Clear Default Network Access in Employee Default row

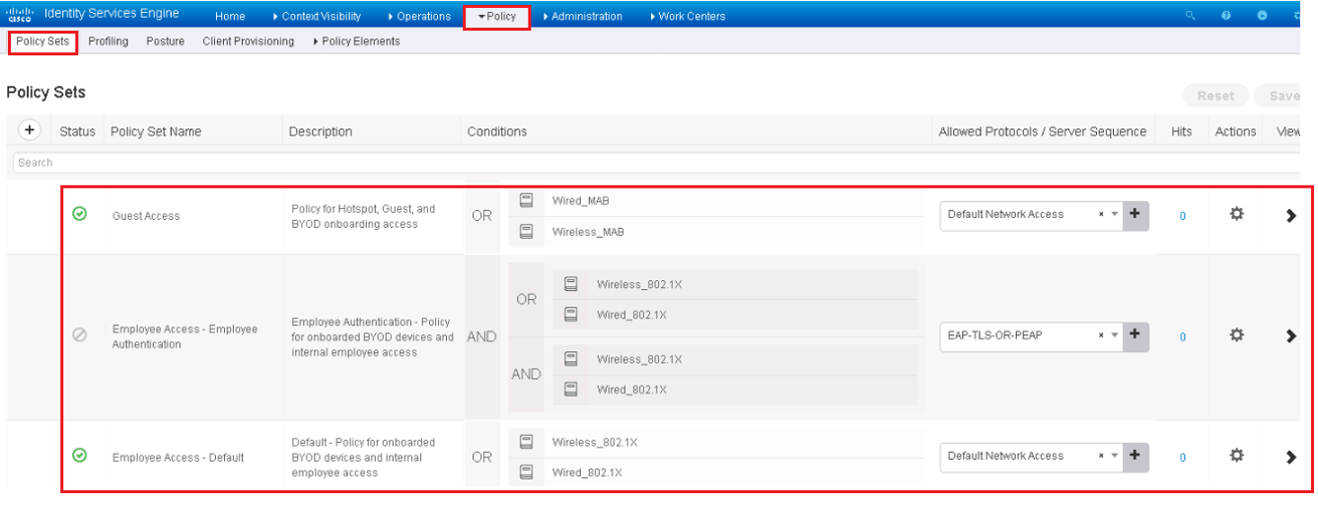1101,457
